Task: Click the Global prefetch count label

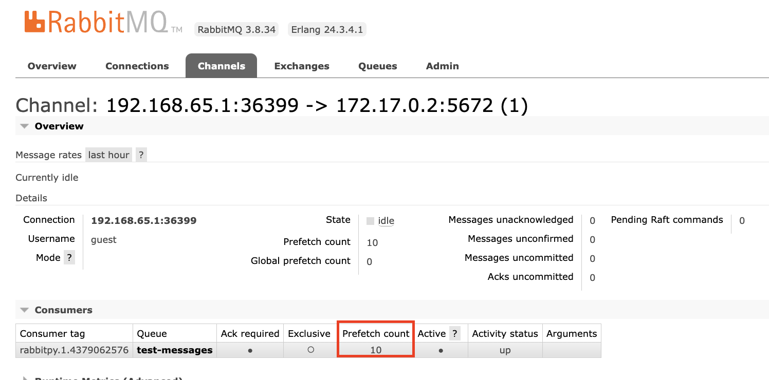Action: click(x=301, y=261)
